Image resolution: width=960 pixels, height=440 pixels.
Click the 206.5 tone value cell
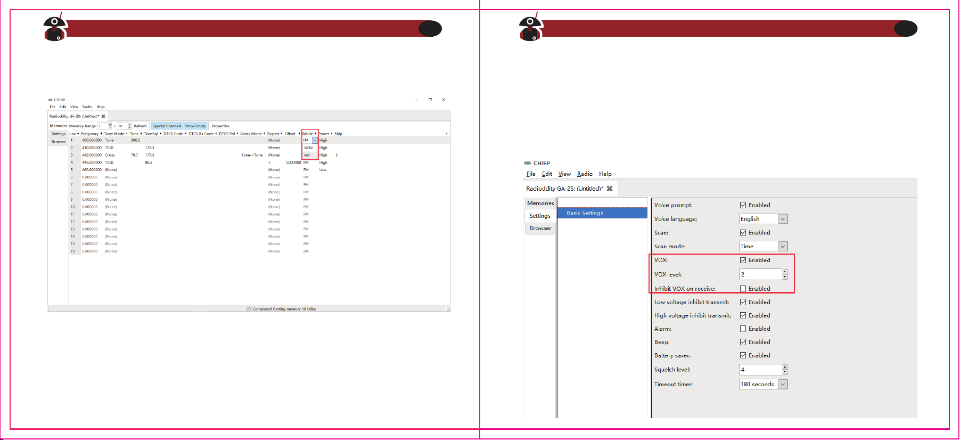tap(136, 141)
